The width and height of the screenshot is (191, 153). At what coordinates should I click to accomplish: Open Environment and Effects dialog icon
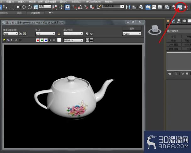click(x=91, y=34)
